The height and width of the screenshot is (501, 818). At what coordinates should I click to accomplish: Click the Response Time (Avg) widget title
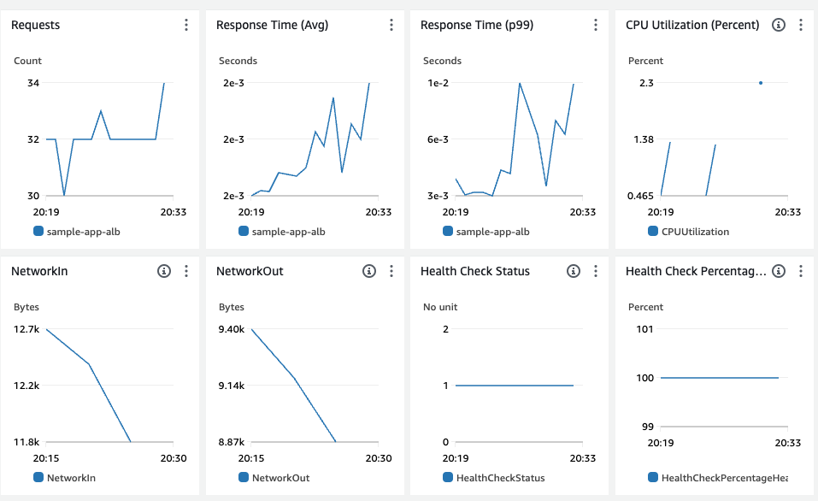[x=273, y=25]
